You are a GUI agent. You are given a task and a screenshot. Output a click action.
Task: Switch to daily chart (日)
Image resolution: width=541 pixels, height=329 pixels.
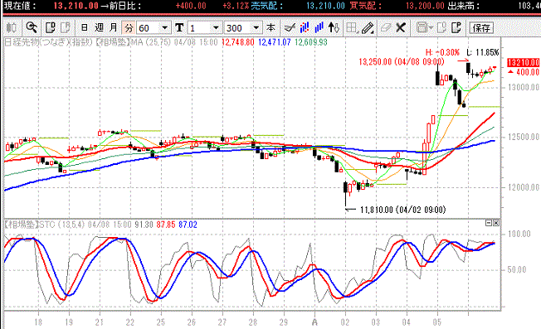pos(84,27)
